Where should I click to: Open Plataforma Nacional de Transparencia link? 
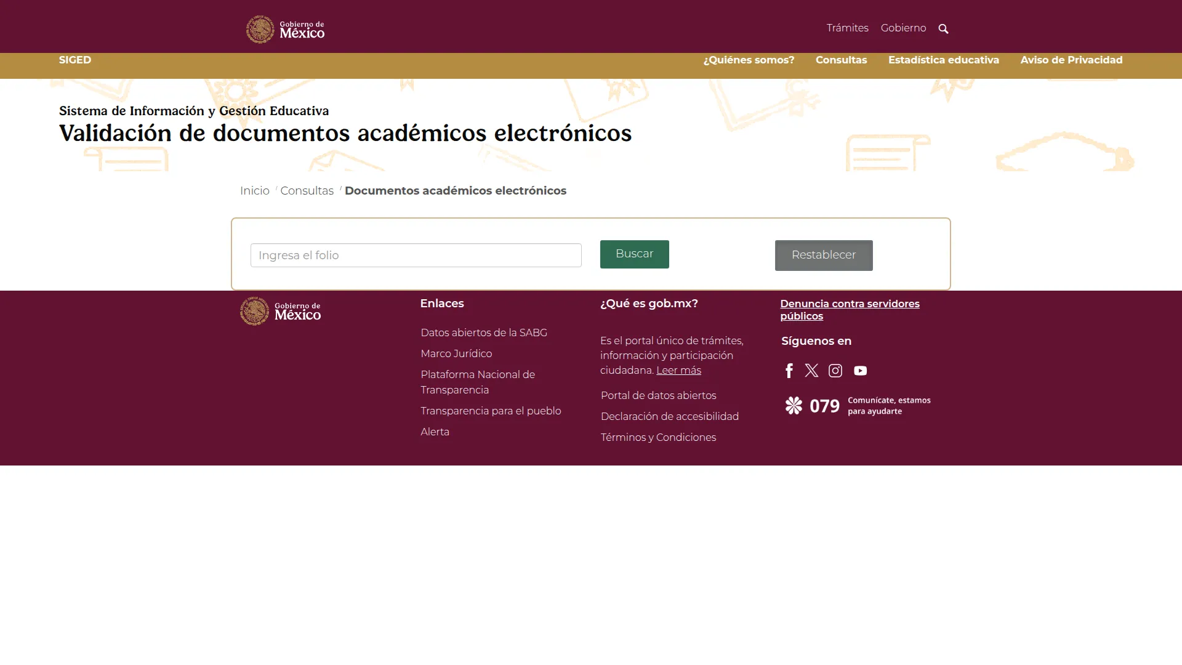tap(478, 382)
